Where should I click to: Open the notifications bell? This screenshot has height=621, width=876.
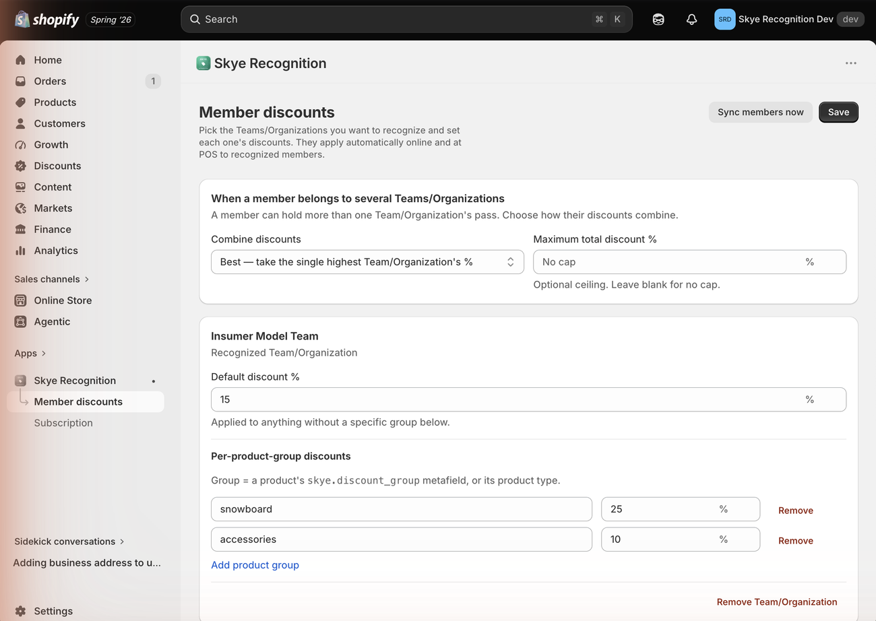coord(691,20)
